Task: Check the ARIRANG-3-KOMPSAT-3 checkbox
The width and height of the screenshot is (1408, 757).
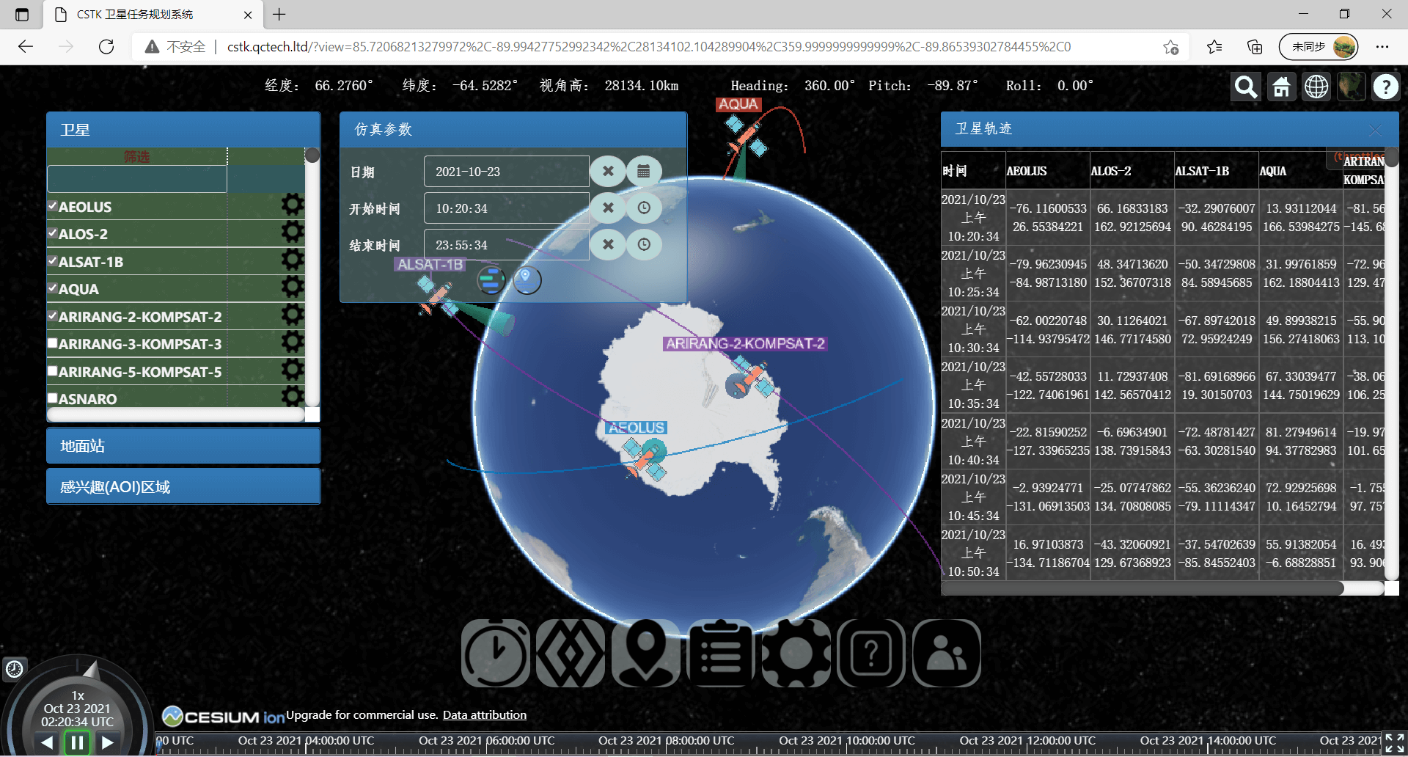Action: tap(53, 343)
